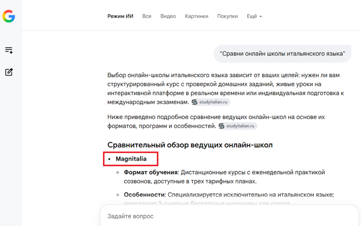
Task: Open studyitalian.ru source chip after особенностей
Action: pyautogui.click(x=237, y=126)
